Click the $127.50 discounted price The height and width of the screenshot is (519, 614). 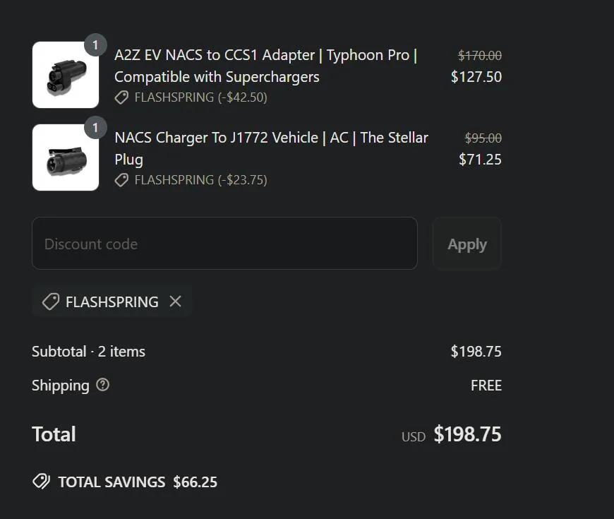tap(476, 76)
